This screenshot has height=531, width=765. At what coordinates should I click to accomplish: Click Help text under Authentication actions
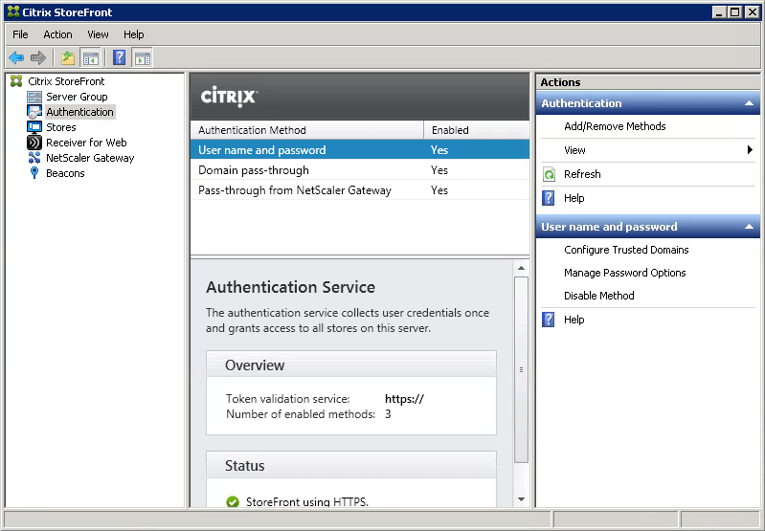[x=574, y=198]
